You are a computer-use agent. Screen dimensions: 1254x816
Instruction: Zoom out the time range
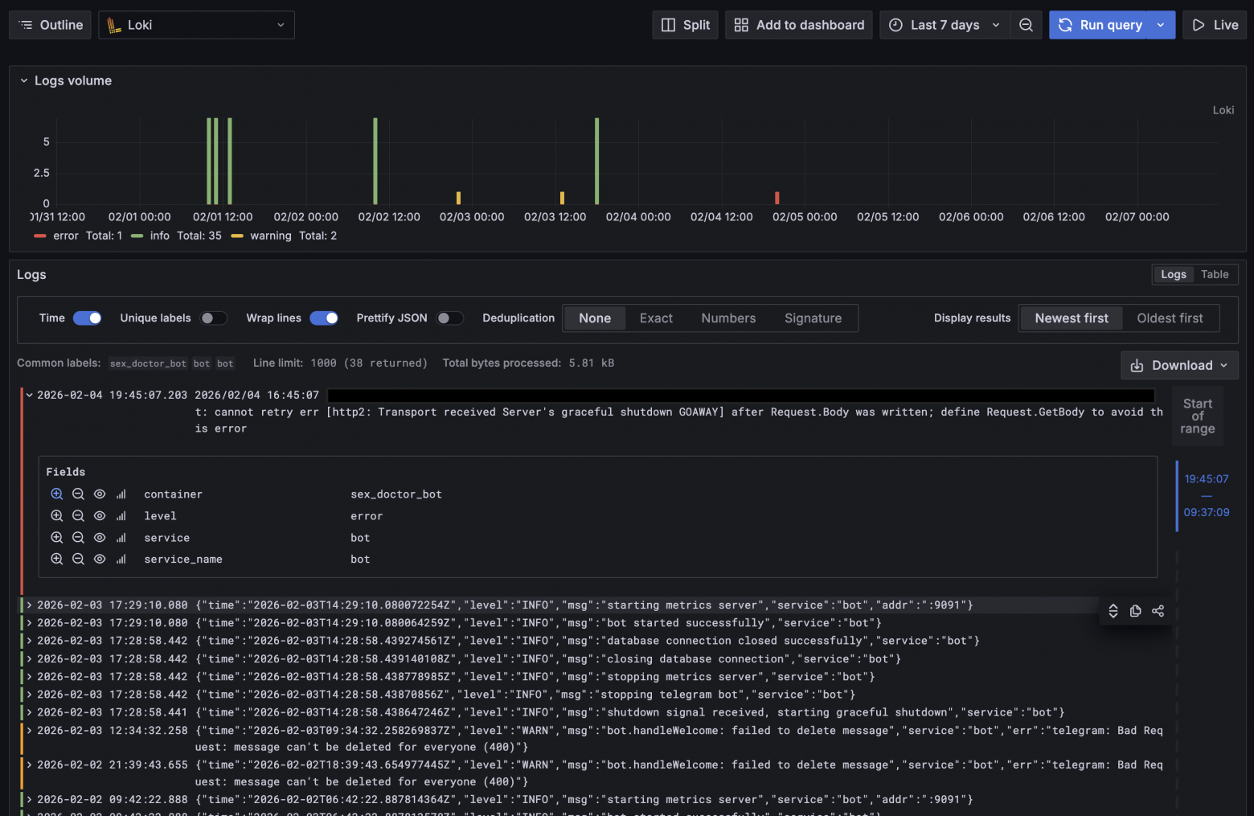click(x=1026, y=24)
